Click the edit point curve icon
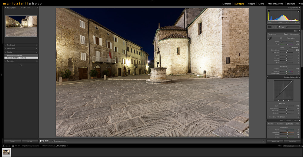 pyautogui.click(x=298, y=117)
